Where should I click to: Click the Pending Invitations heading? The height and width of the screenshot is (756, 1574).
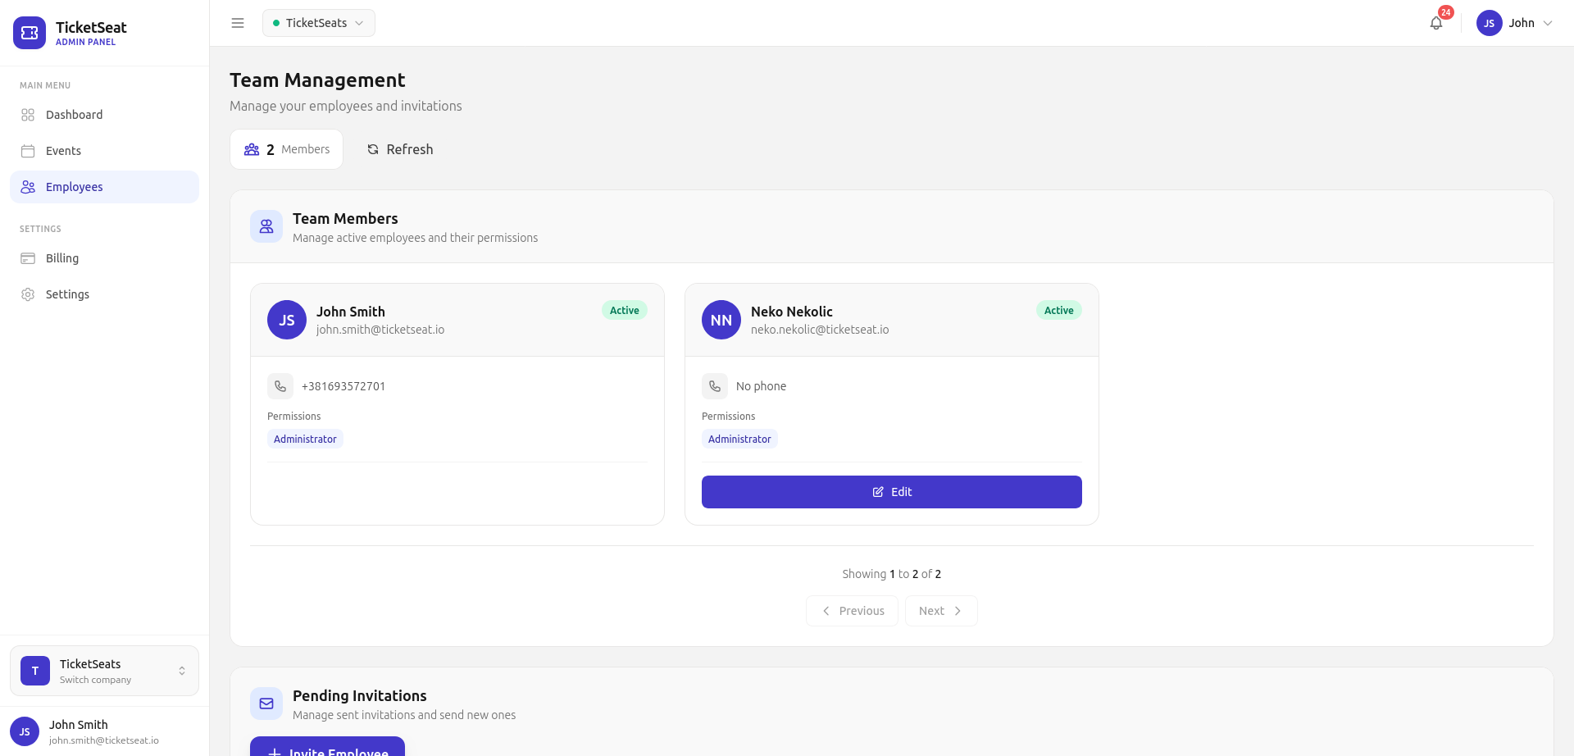[x=360, y=695]
